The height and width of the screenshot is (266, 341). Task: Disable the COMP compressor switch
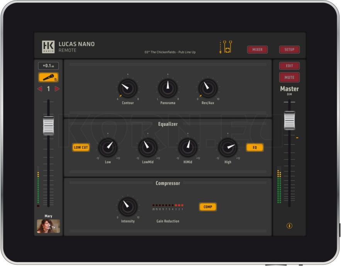[x=208, y=207]
